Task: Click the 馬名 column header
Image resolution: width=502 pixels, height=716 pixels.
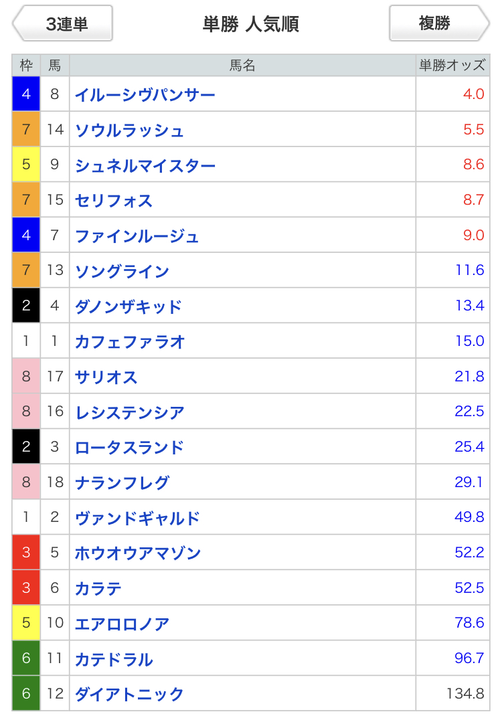Action: (242, 65)
